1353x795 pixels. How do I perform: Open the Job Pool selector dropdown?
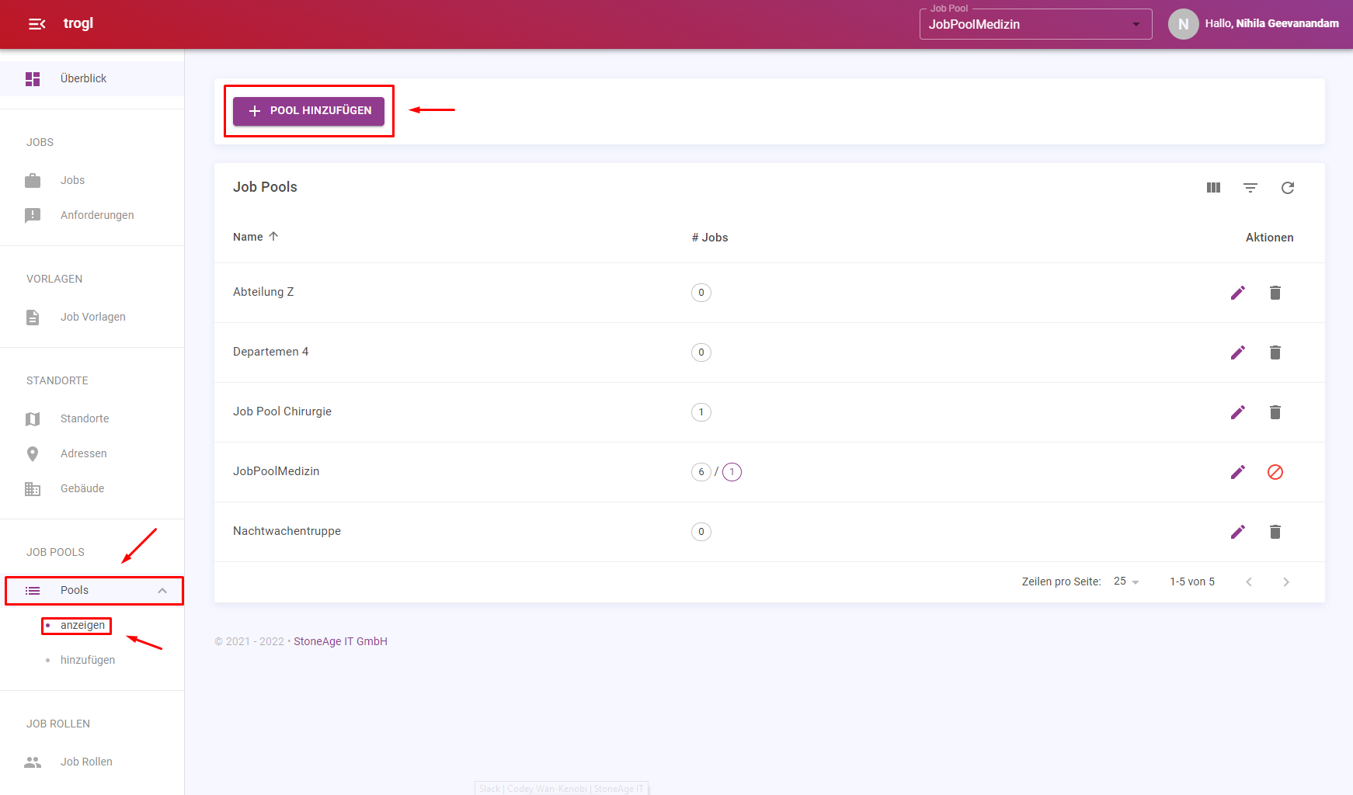tap(1035, 24)
